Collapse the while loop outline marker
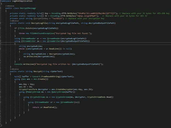 [1, 49]
